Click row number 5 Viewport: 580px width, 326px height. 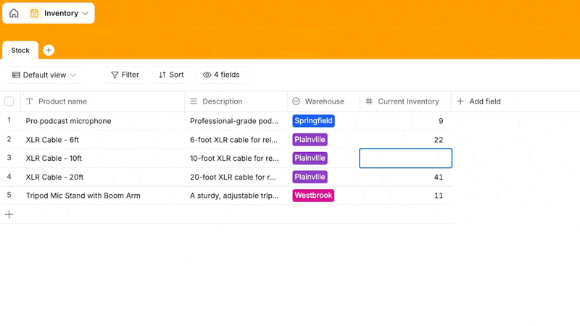(x=9, y=195)
